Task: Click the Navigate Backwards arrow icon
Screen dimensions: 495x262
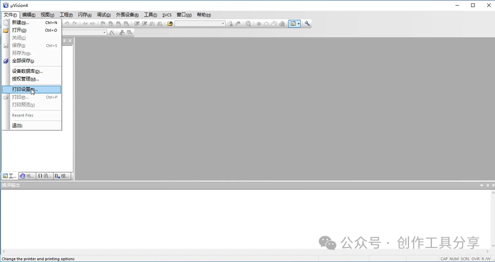Action: point(85,23)
